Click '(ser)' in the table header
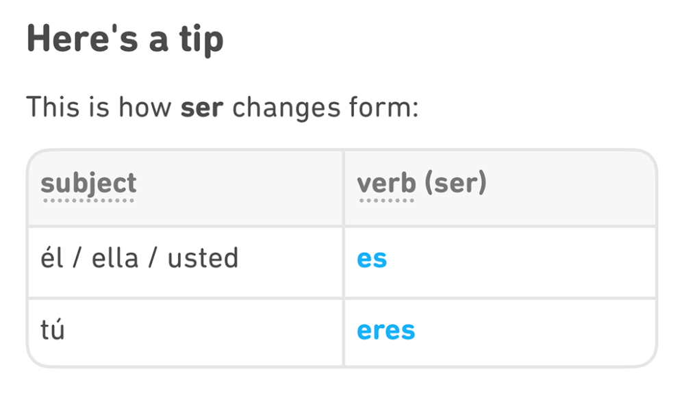Viewport: 684px width, 400px height. 455,184
